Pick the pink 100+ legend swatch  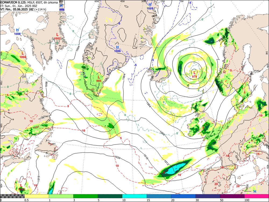[x=257, y=196]
